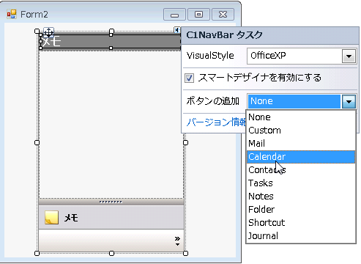Image resolution: width=361 pixels, height=264 pixels.
Task: Click the right-middle selection handle of the navbar
Action: point(186,142)
